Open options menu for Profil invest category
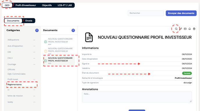The width and height of the screenshot is (200, 111). [x=34, y=79]
